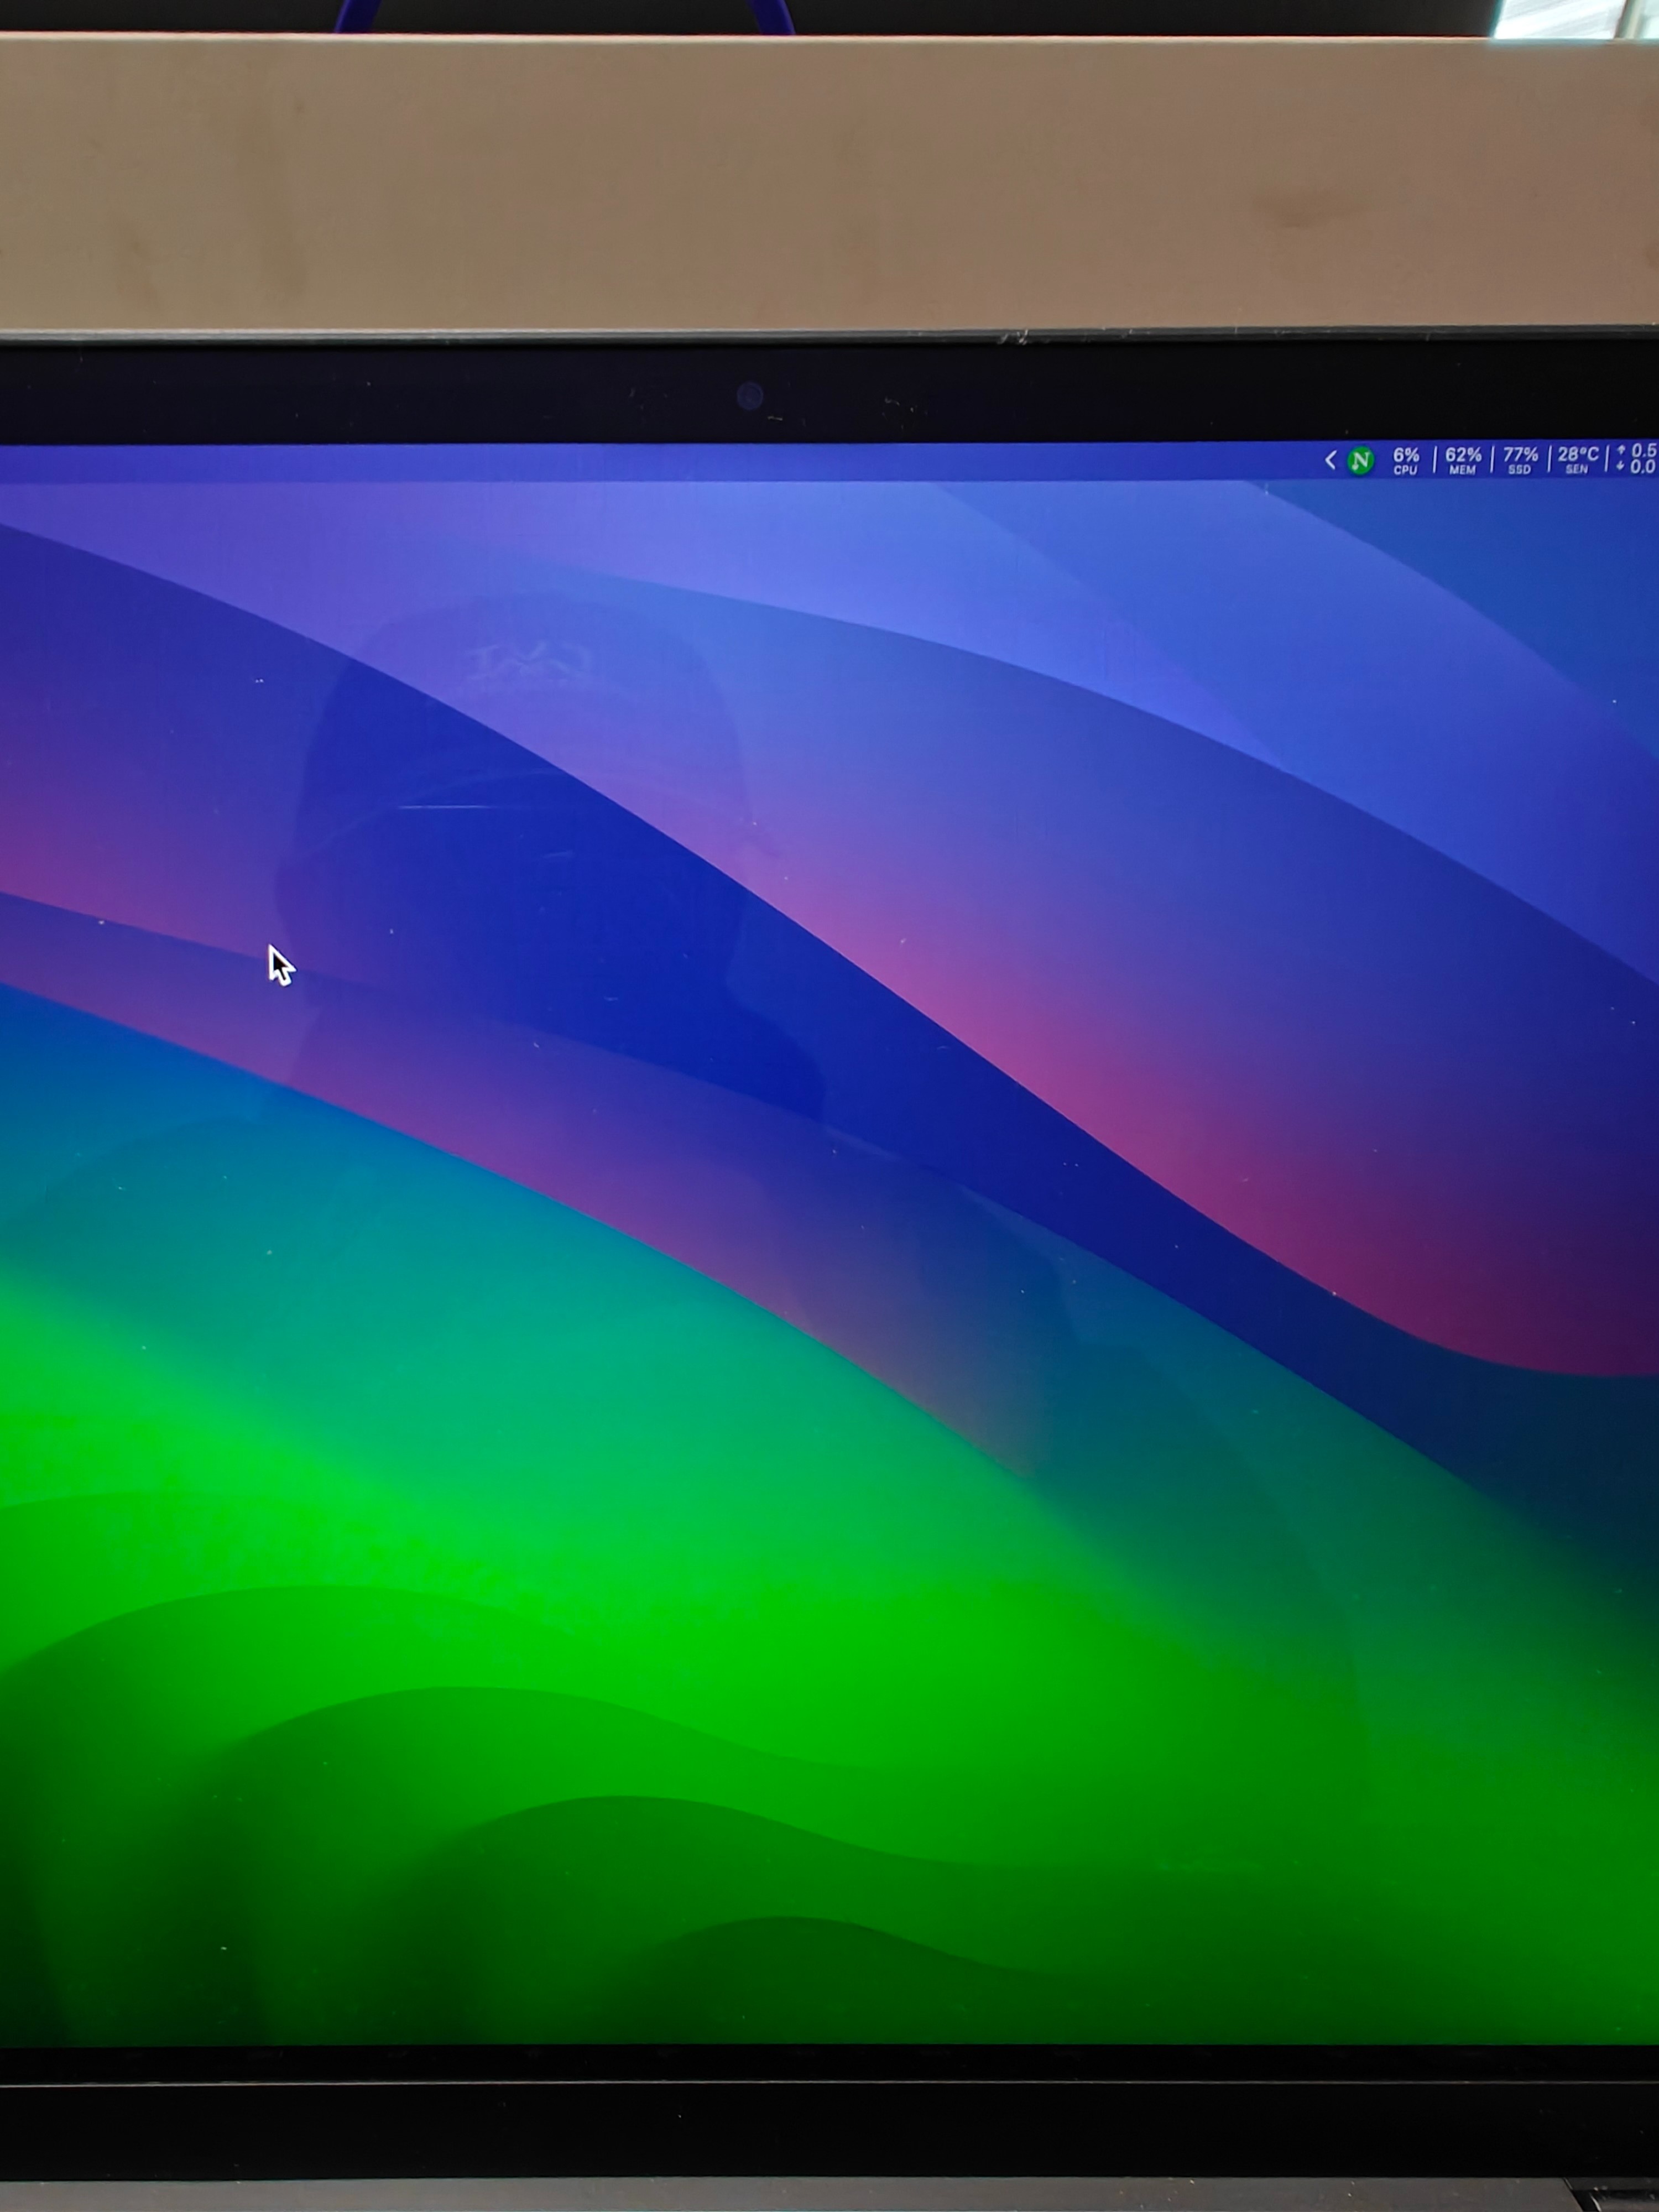
Task: Show memory dropdown from 62% reading
Action: click(1463, 454)
